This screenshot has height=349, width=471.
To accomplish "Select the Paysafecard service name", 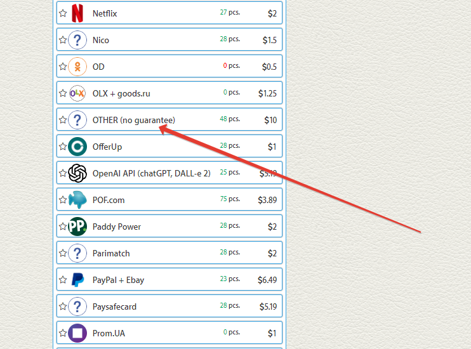I will [114, 306].
